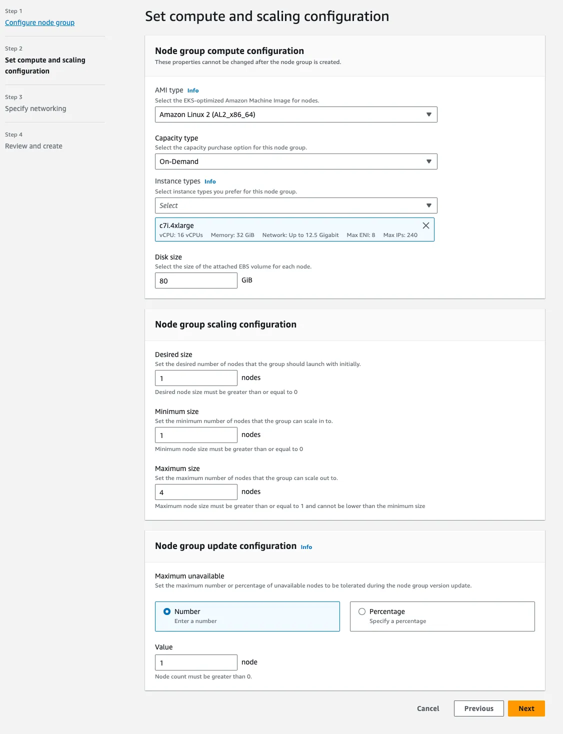Click the Desired size nodes field
Screen dimensions: 563x734
tap(195, 377)
